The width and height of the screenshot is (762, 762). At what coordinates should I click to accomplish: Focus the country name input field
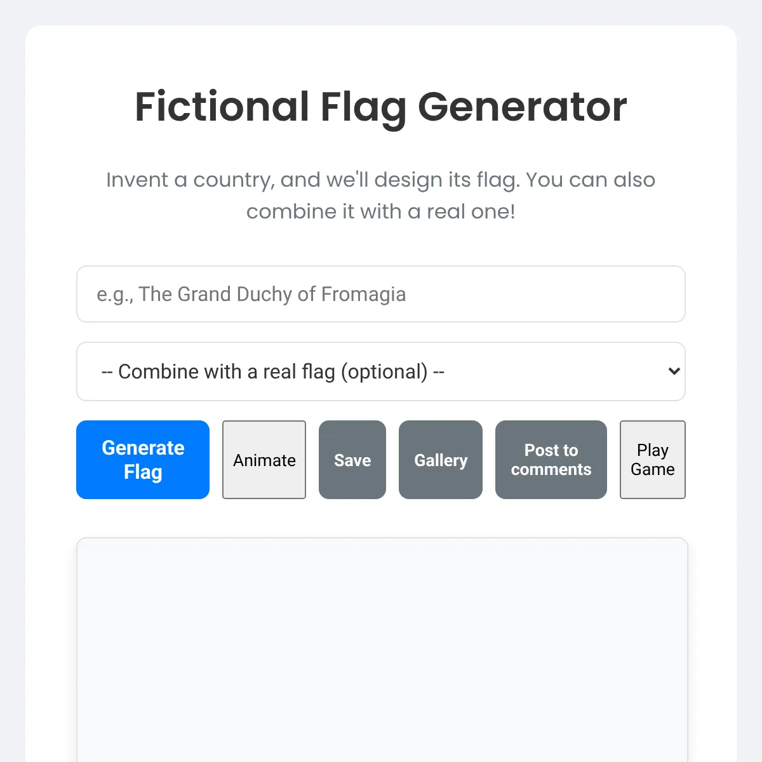(x=381, y=294)
